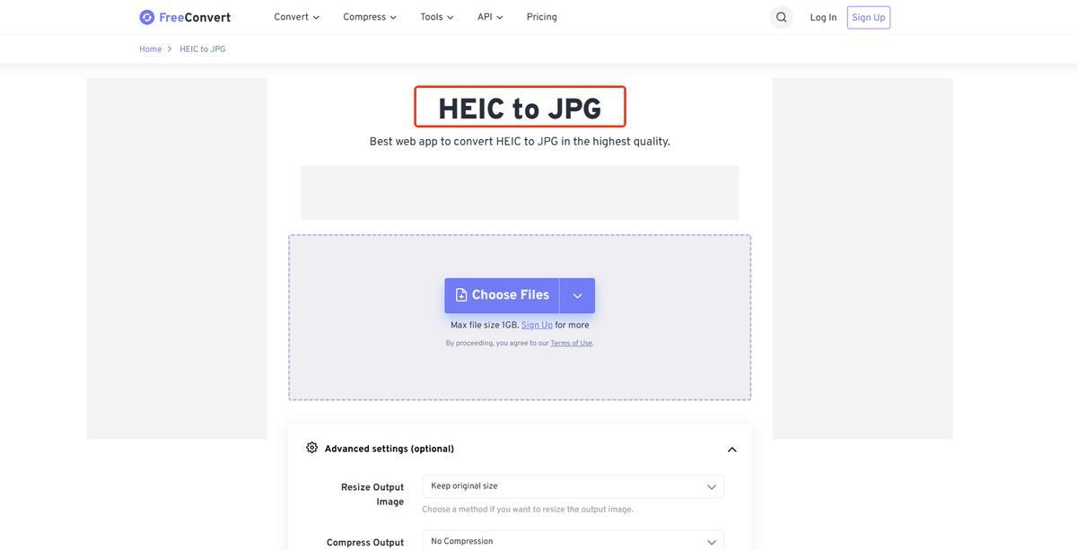Open the Compress menu
The width and height of the screenshot is (1077, 550).
(369, 17)
